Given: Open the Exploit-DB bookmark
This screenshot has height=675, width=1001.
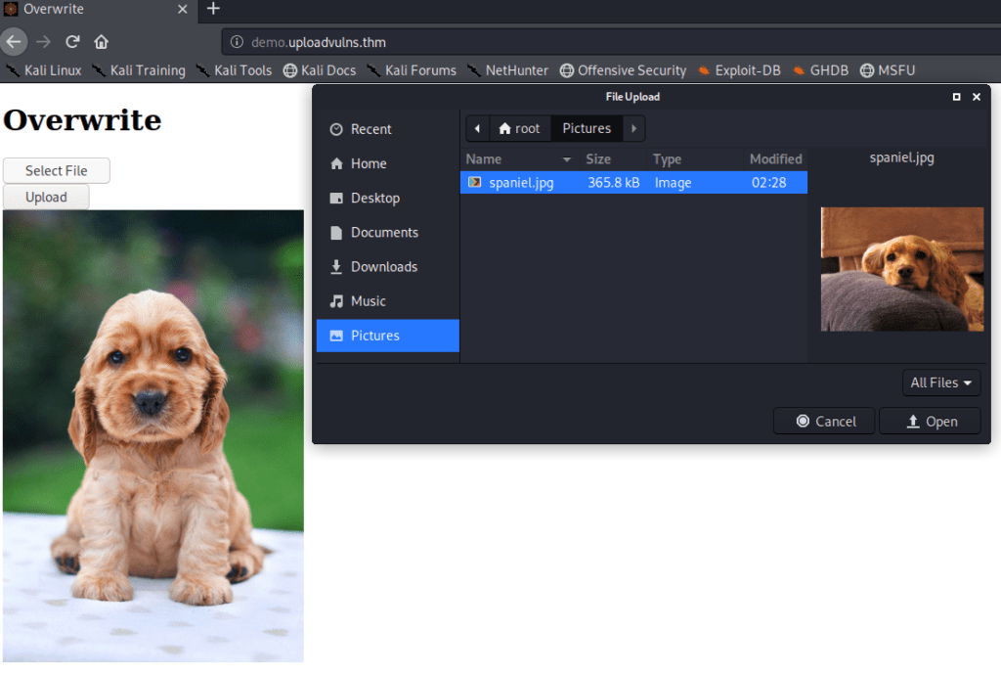Looking at the screenshot, I should click(x=739, y=70).
